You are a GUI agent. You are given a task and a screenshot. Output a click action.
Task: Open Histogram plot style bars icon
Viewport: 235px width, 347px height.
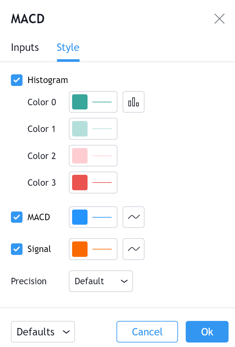click(x=134, y=102)
